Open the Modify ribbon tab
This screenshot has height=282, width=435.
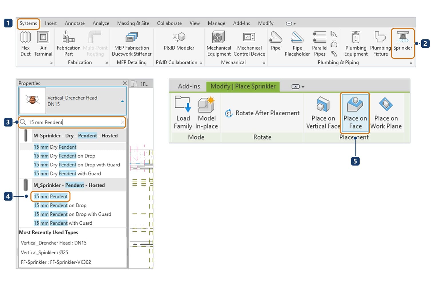pyautogui.click(x=266, y=23)
